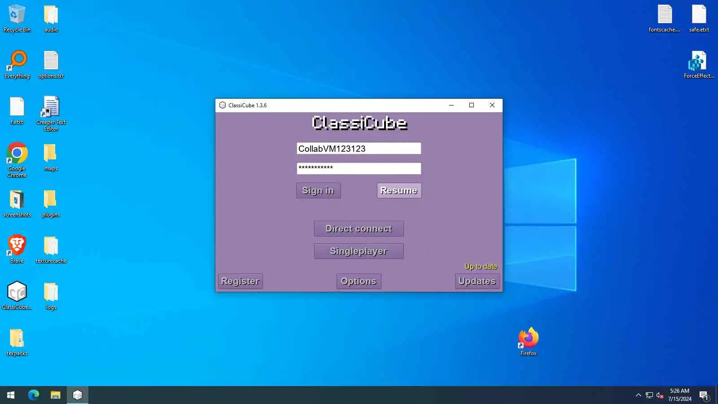Open the Windows Start menu
Image resolution: width=718 pixels, height=404 pixels.
[11, 395]
